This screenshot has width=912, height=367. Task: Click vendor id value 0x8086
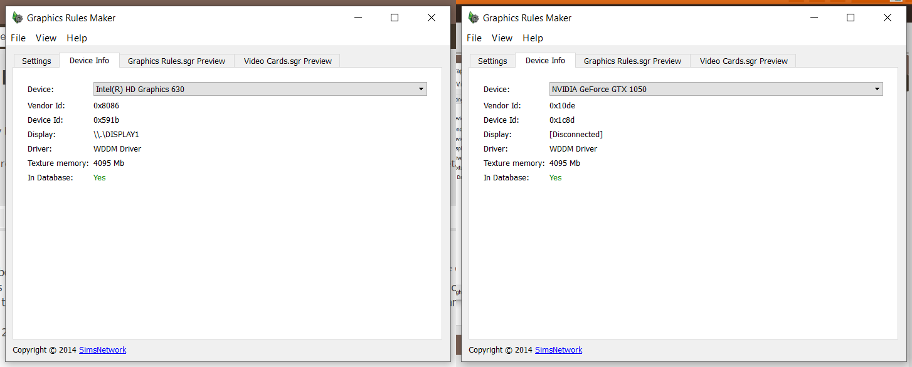pos(106,106)
